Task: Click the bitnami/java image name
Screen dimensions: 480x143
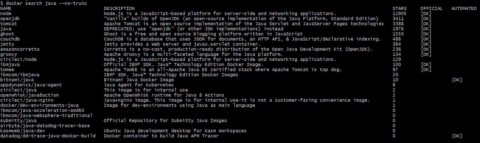Action: pyautogui.click(x=17, y=80)
